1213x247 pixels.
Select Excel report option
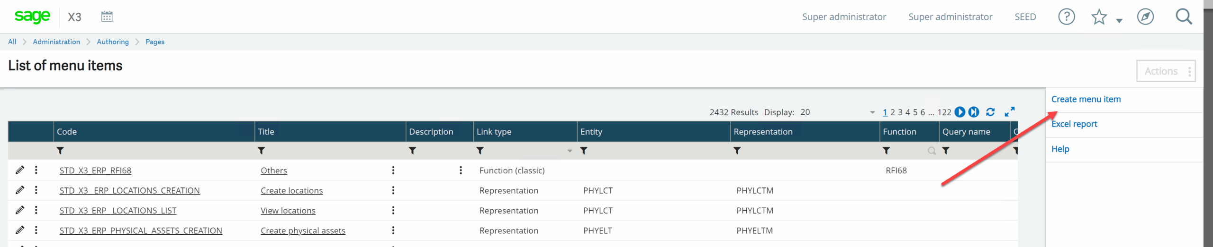(x=1074, y=124)
